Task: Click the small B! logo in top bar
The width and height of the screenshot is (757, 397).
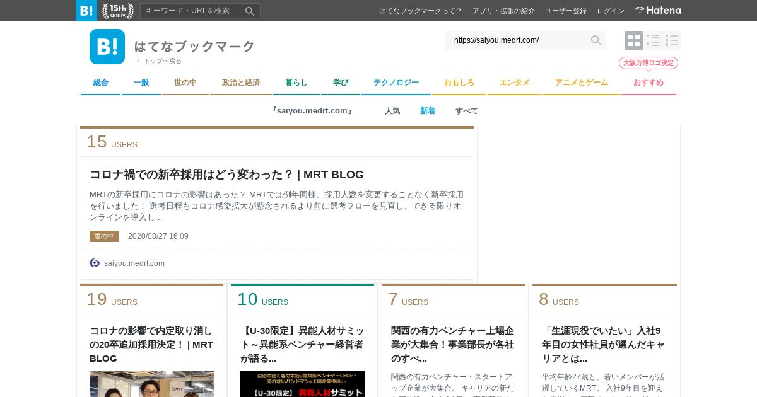Action: click(x=86, y=11)
